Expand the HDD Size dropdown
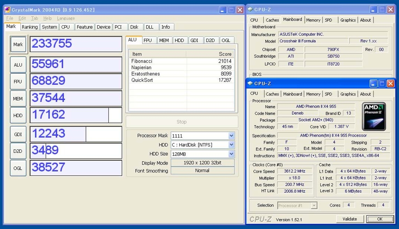This screenshot has width=399, height=229. pyautogui.click(x=231, y=154)
